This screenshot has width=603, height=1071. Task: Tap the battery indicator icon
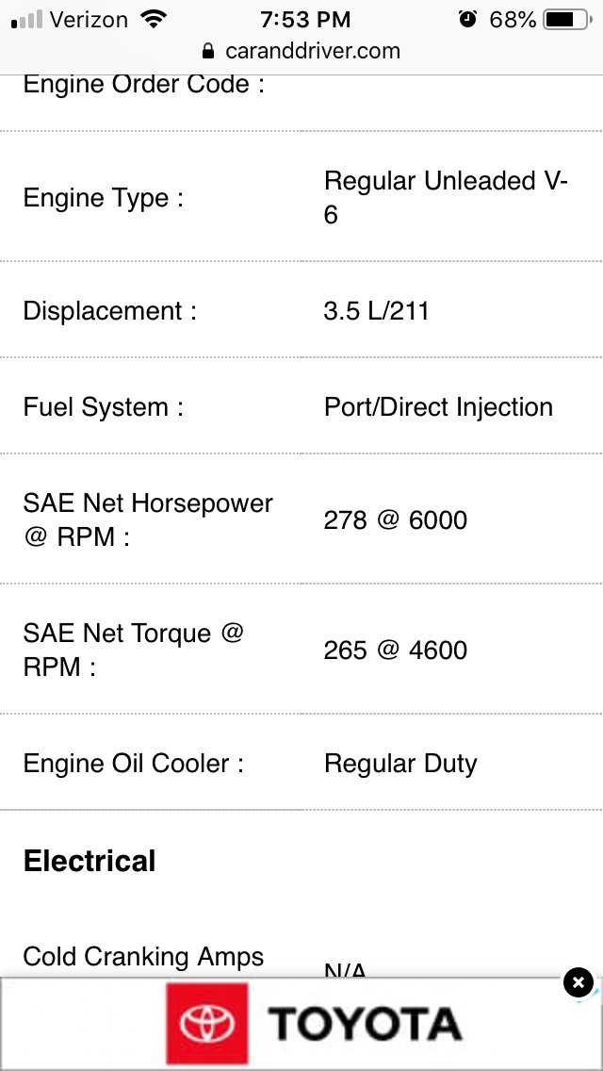tap(567, 20)
